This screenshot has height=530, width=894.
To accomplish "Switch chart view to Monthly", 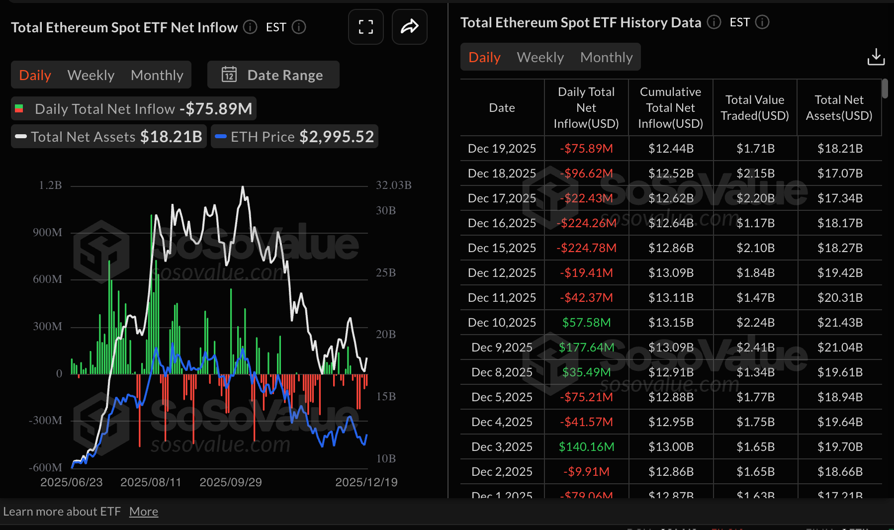I will (157, 75).
